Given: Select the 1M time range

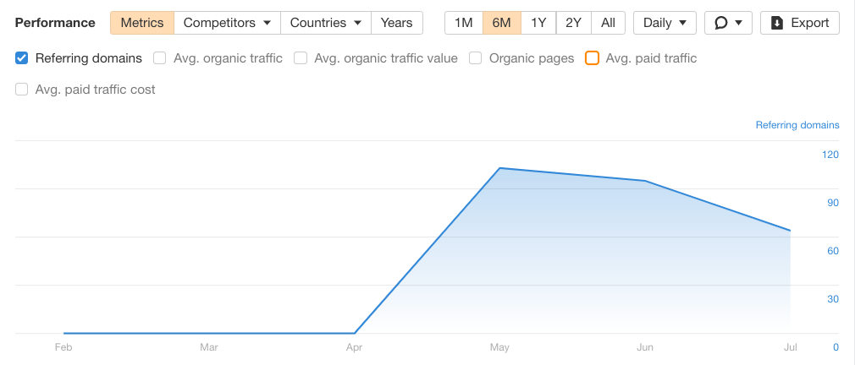Looking at the screenshot, I should coord(463,23).
